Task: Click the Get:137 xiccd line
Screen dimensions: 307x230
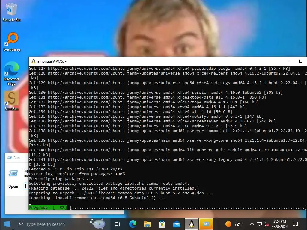Action: pyautogui.click(x=138, y=126)
